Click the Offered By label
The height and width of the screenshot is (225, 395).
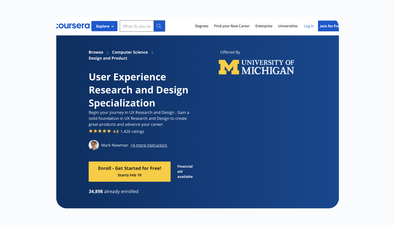tap(230, 52)
